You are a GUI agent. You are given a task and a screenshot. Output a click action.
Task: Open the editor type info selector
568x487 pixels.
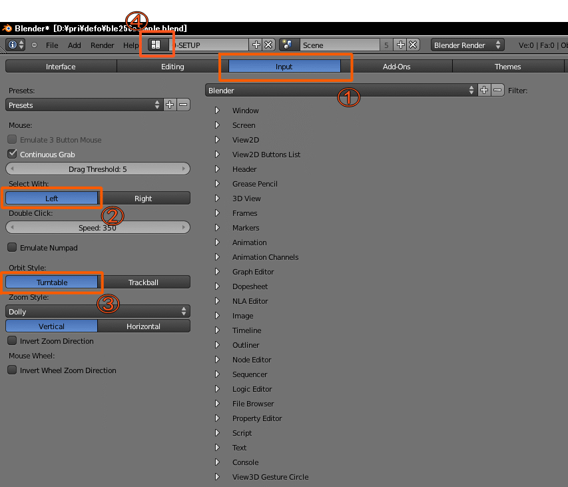tap(15, 45)
